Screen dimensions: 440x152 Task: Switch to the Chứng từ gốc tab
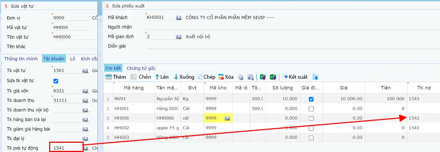click(141, 68)
